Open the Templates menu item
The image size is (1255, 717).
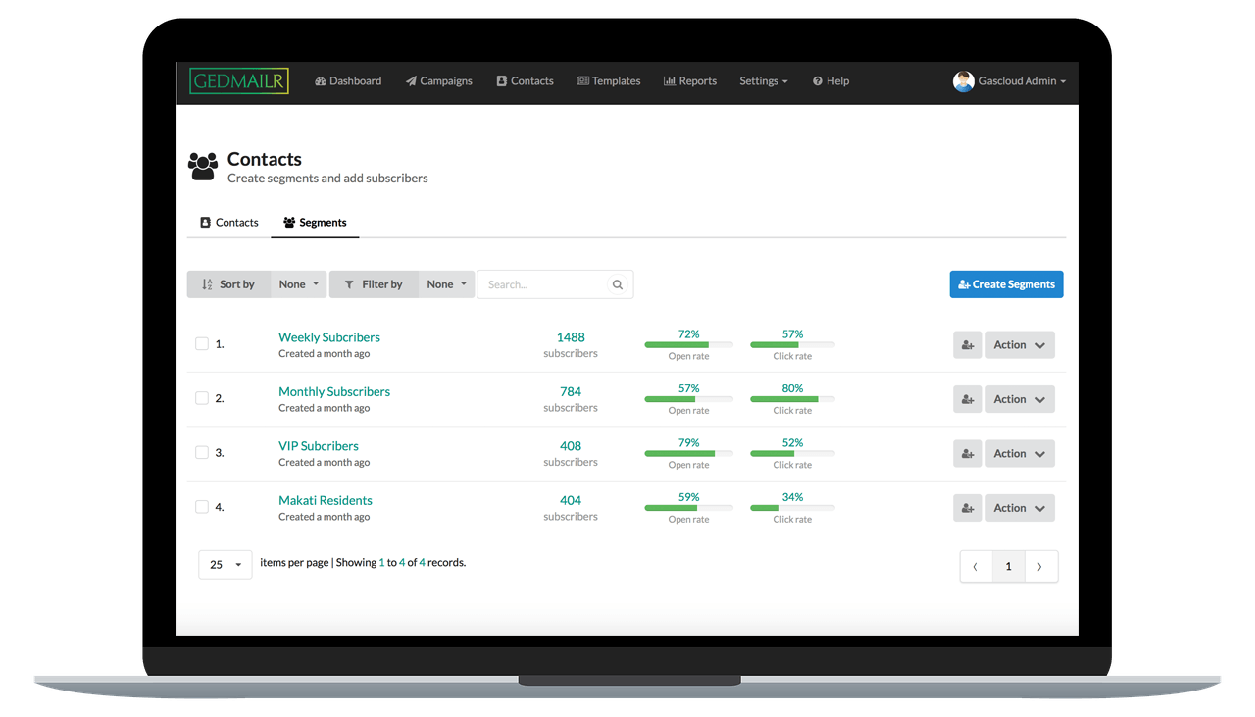click(x=609, y=81)
